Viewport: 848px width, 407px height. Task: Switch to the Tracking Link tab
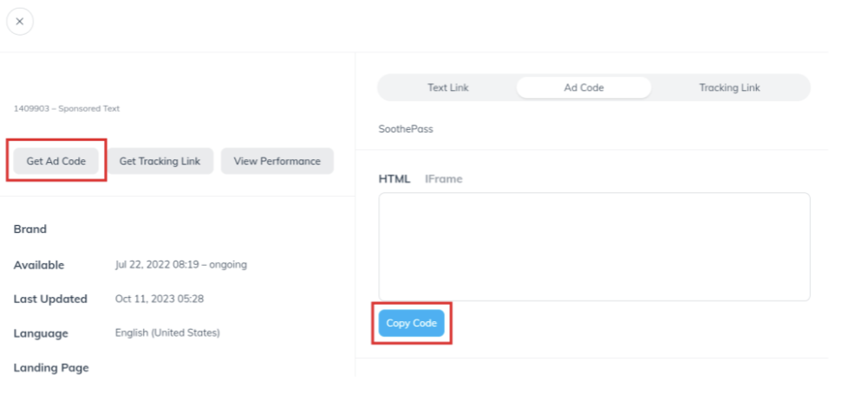coord(729,87)
